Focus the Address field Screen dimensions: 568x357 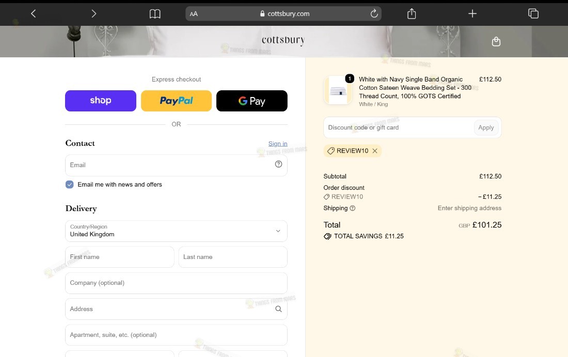(177, 309)
